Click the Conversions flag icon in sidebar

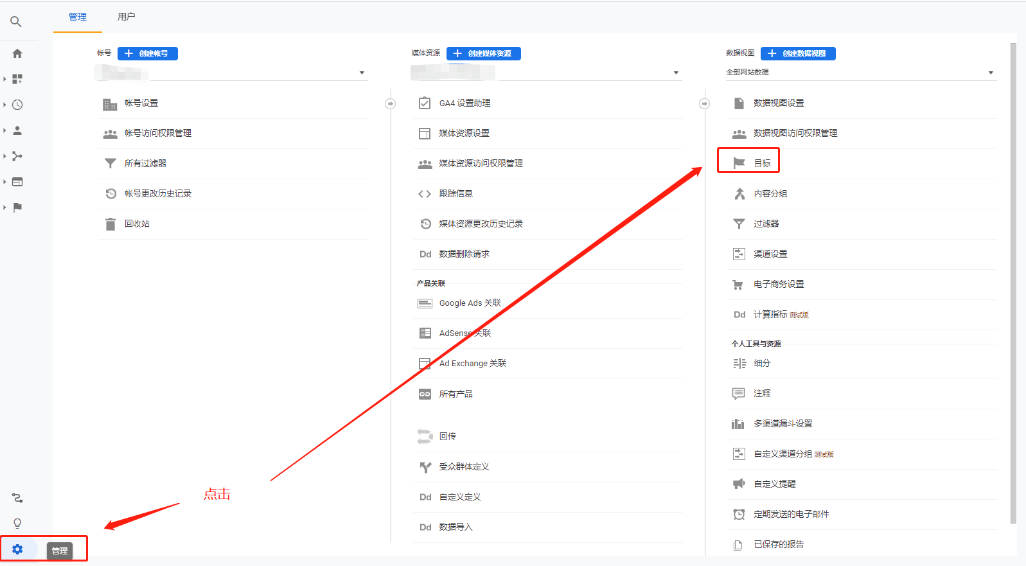17,208
